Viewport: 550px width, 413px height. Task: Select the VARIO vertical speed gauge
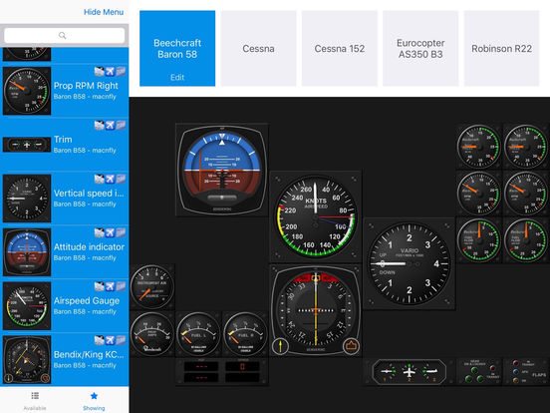[x=409, y=263]
